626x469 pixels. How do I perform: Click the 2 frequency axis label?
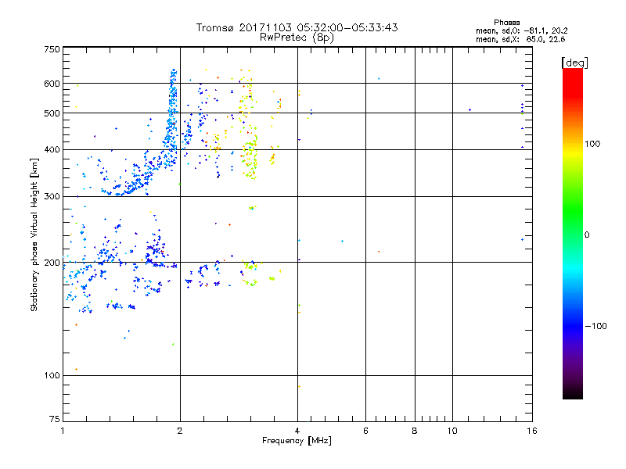[180, 431]
